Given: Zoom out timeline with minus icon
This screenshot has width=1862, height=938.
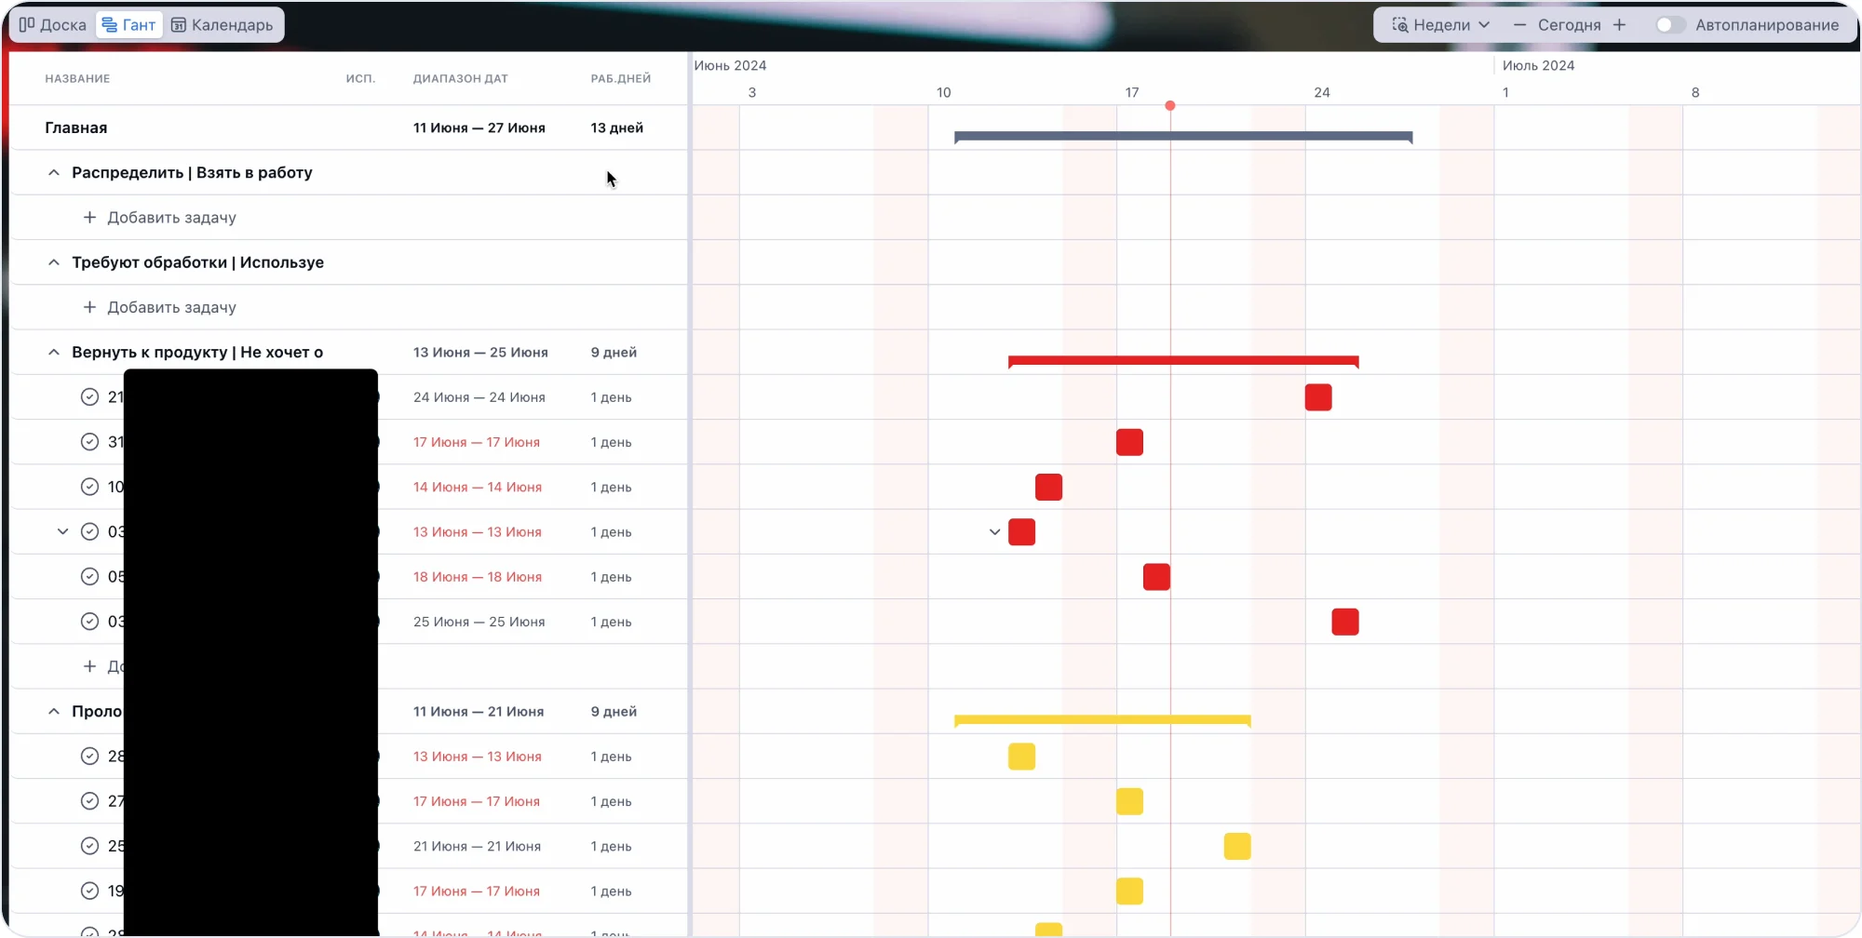Looking at the screenshot, I should tap(1519, 25).
